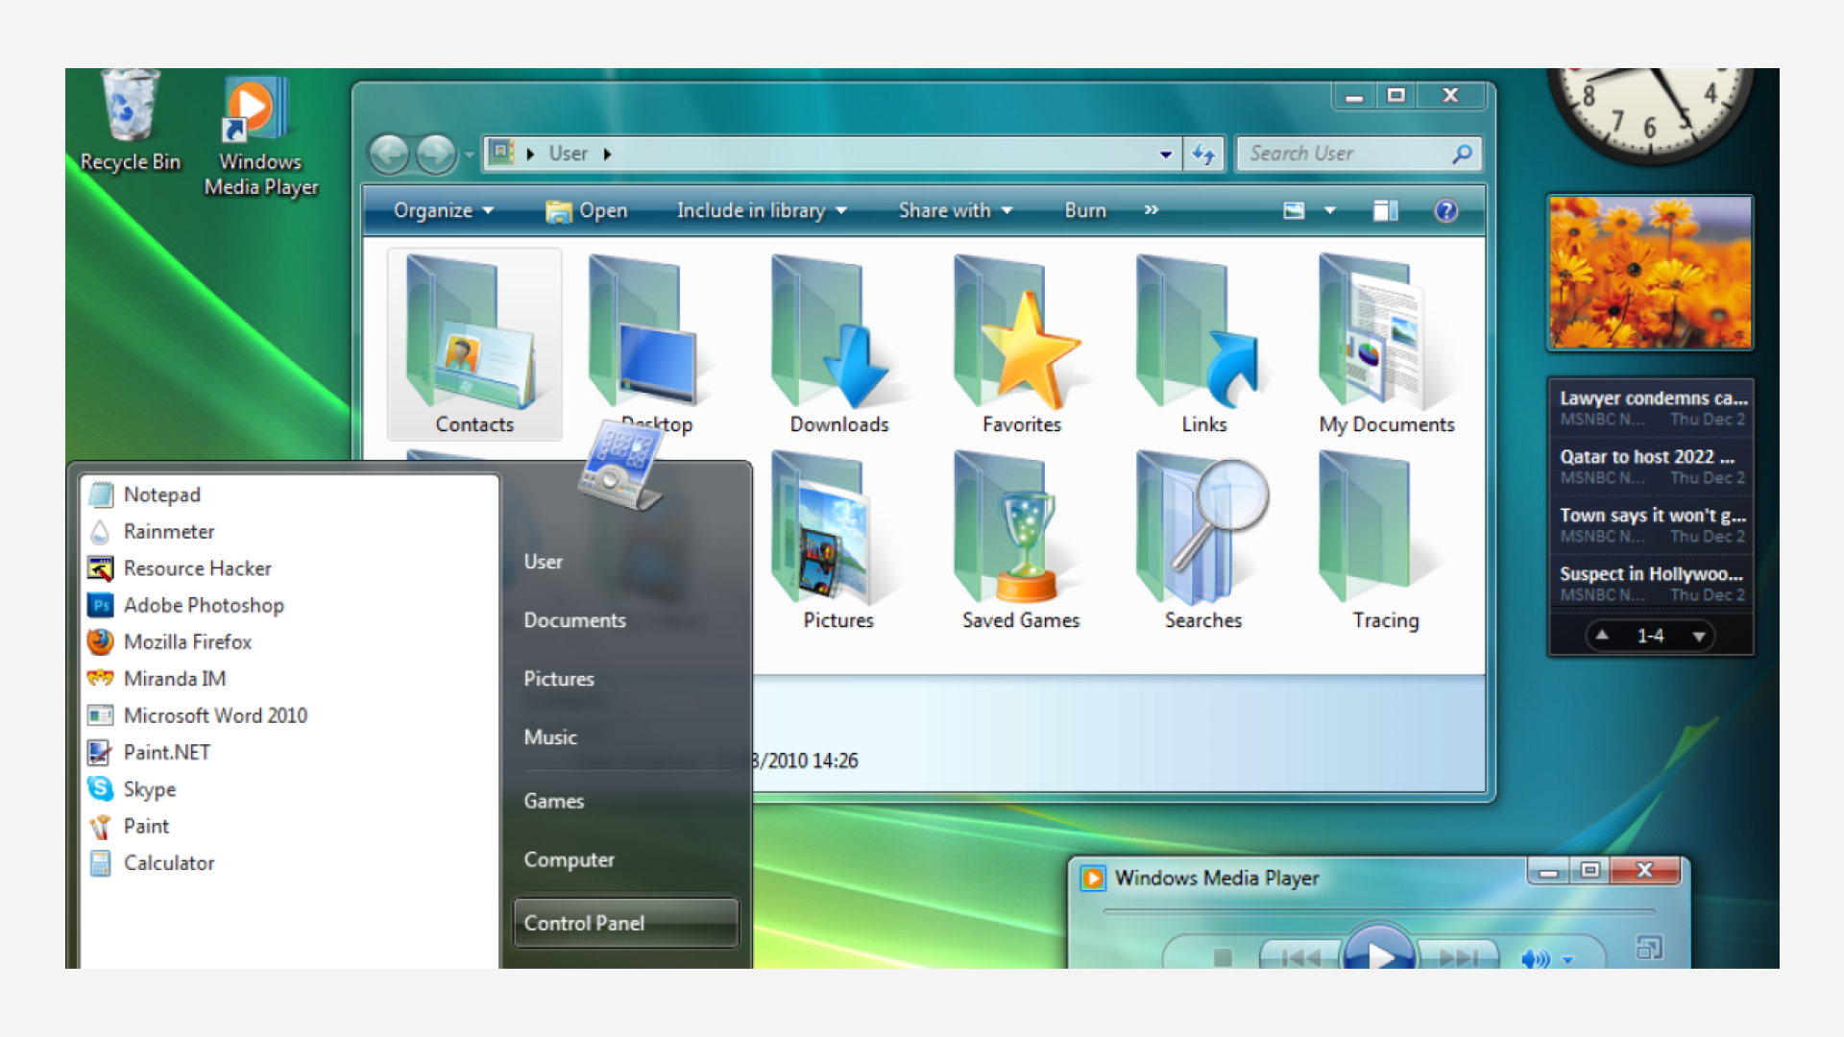Select Mozilla Firefox in Start menu
Viewport: 1844px width, 1037px height.
(x=187, y=641)
